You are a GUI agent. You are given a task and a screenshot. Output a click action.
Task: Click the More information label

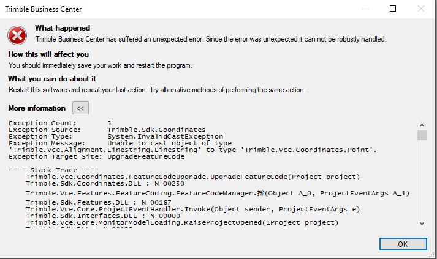(x=37, y=108)
